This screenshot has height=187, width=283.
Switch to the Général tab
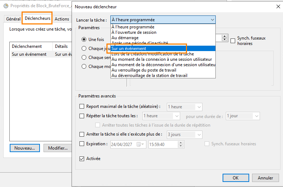coord(13,19)
